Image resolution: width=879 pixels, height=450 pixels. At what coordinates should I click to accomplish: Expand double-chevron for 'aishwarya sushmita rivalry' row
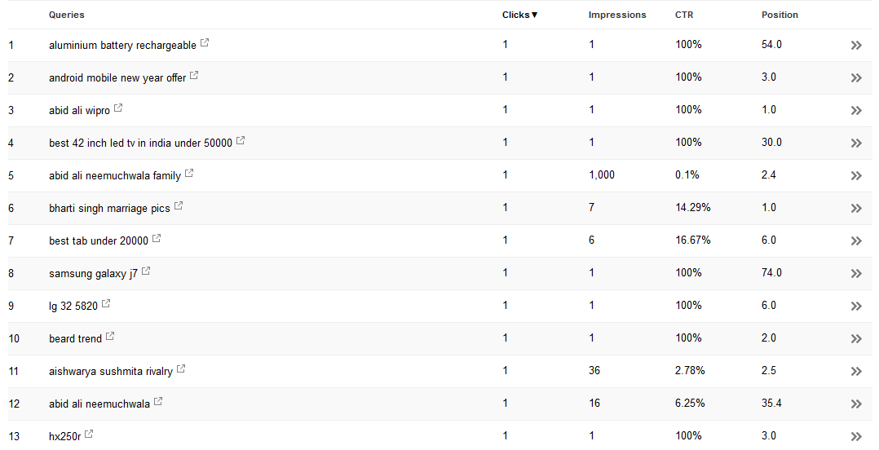click(x=856, y=371)
